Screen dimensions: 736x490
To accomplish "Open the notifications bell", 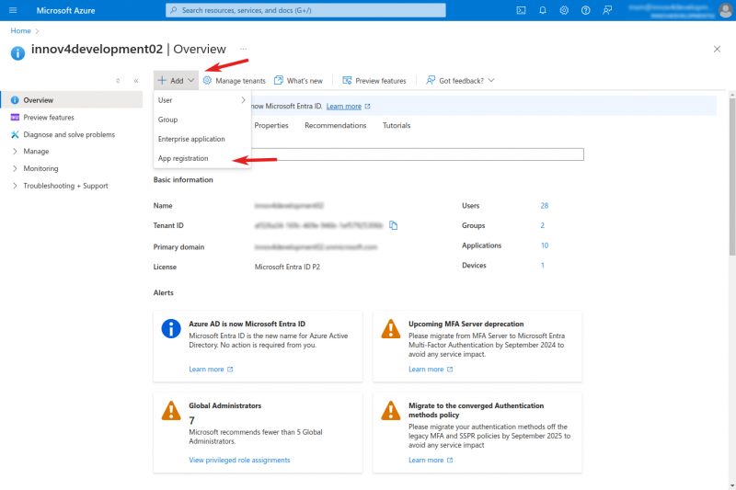I will [x=543, y=10].
